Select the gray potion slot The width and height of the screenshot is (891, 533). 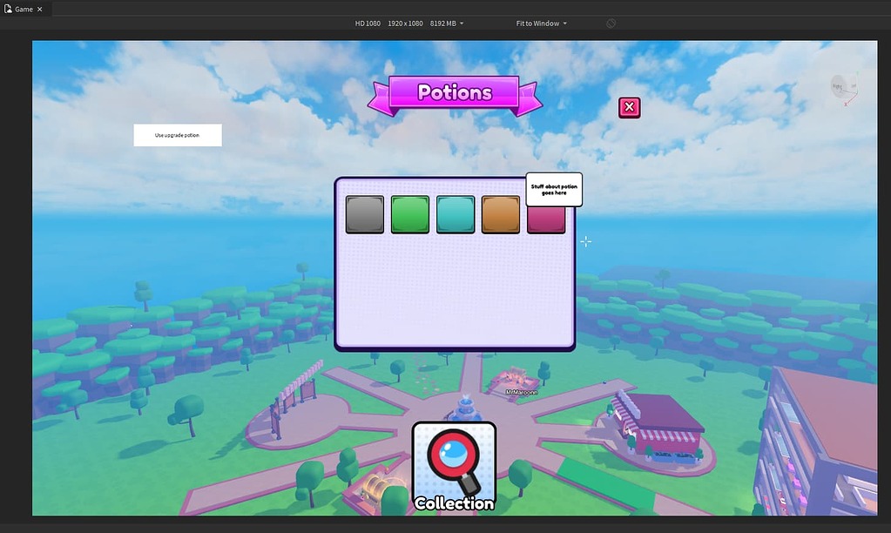364,213
